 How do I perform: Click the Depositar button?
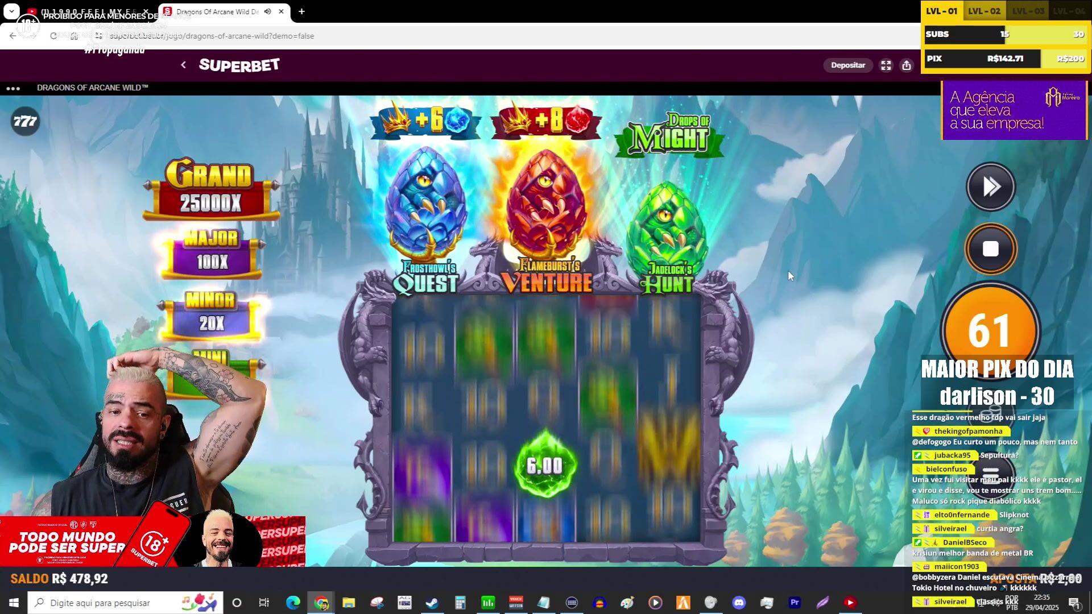tap(847, 65)
